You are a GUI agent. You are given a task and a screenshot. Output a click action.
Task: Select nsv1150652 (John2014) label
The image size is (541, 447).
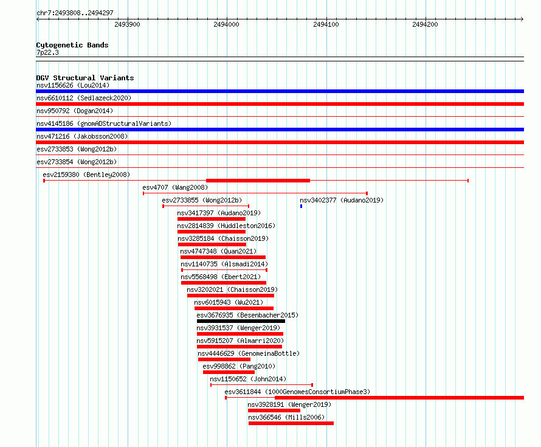(248, 379)
